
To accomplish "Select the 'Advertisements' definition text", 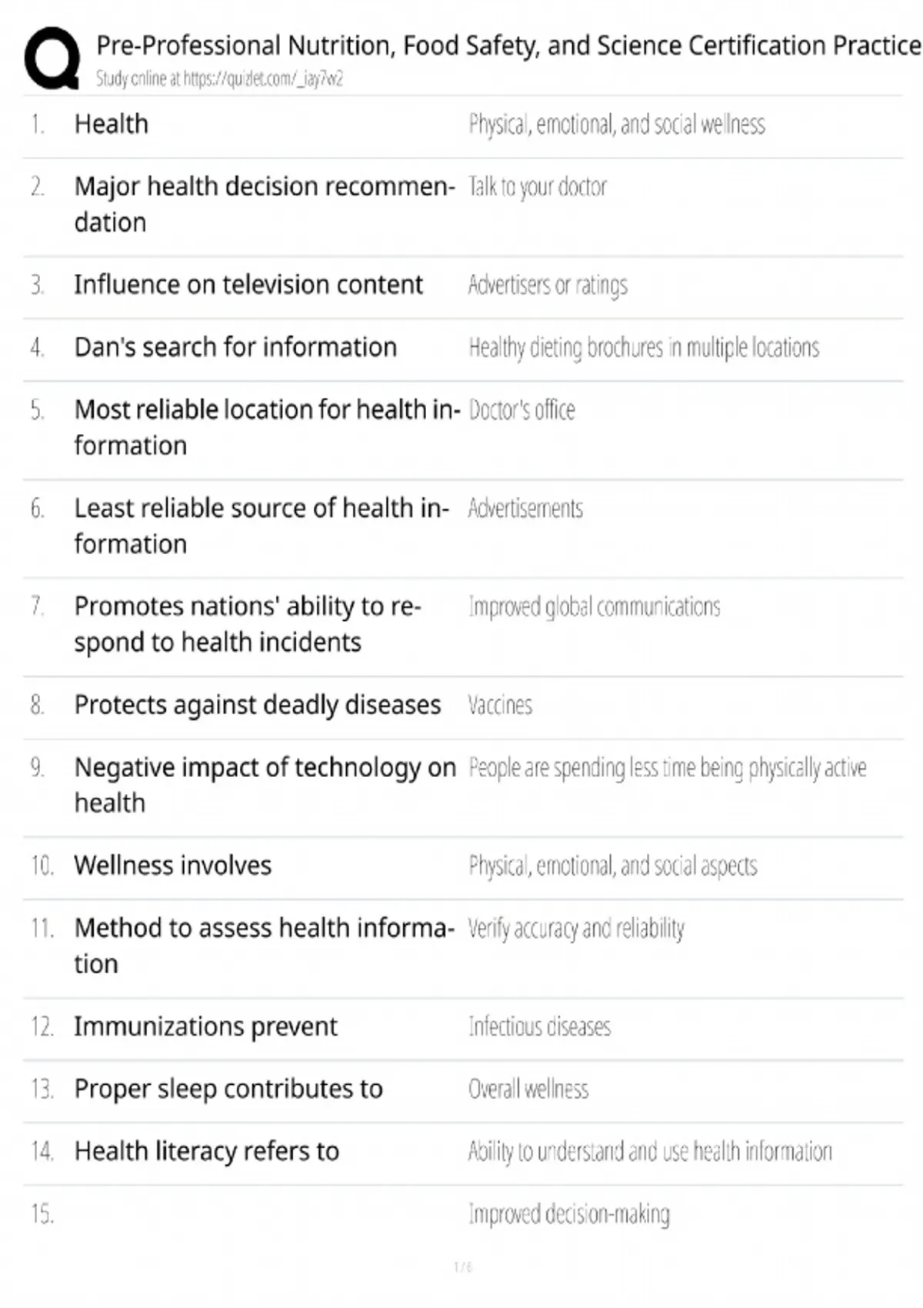I will tap(525, 509).
